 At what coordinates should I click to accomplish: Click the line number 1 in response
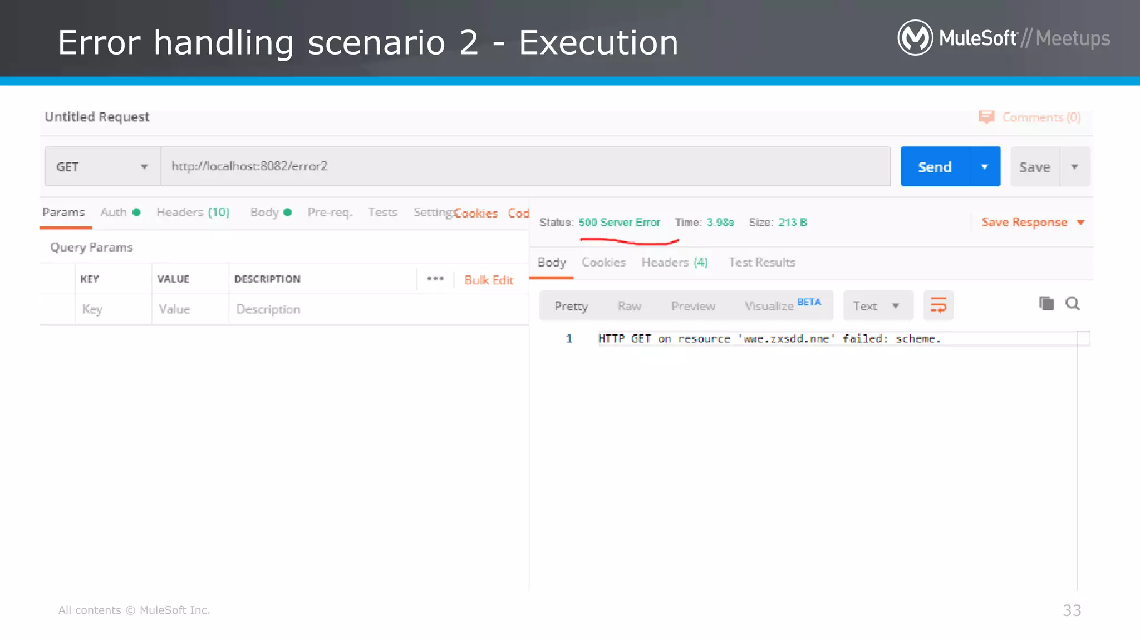coord(569,338)
